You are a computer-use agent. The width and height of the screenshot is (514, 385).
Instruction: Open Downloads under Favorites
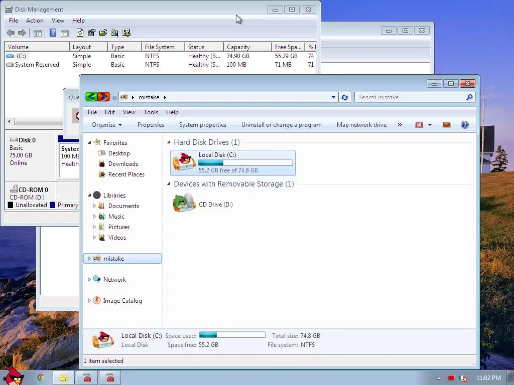(x=123, y=164)
